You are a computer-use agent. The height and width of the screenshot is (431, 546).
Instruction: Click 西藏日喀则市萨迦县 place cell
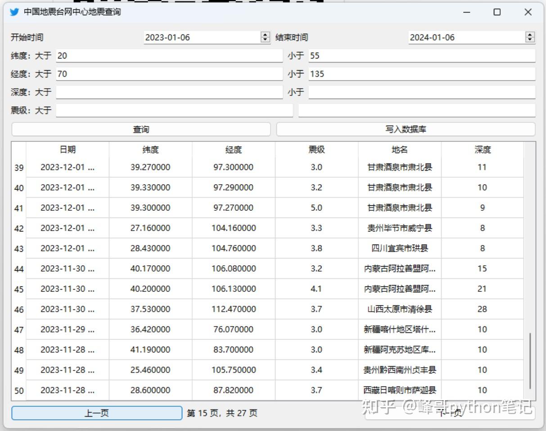(x=400, y=390)
